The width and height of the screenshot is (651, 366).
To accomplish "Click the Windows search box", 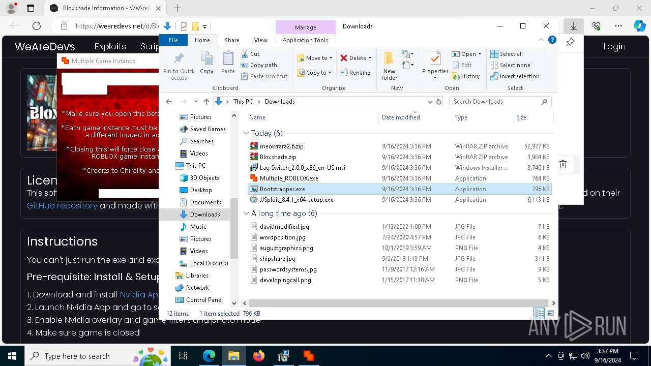I will (97, 356).
